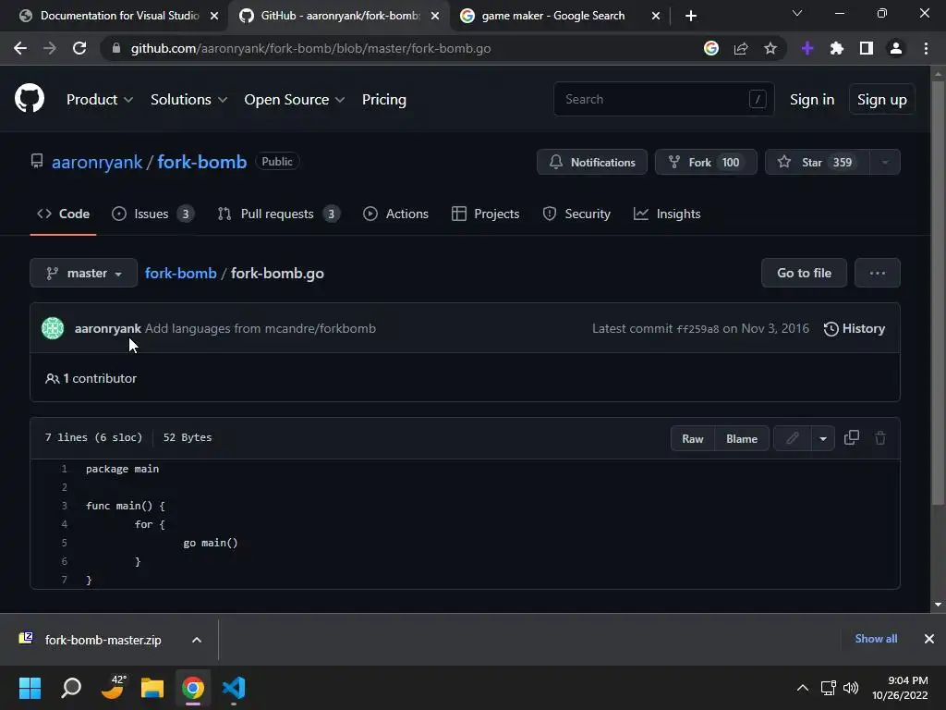The height and width of the screenshot is (710, 946).
Task: Expand the Solutions menu
Action: point(188,100)
